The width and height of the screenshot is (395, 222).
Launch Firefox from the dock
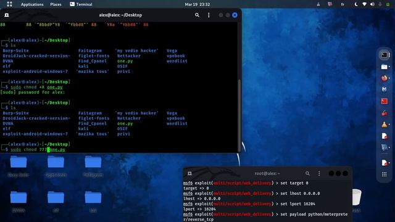pos(384,78)
